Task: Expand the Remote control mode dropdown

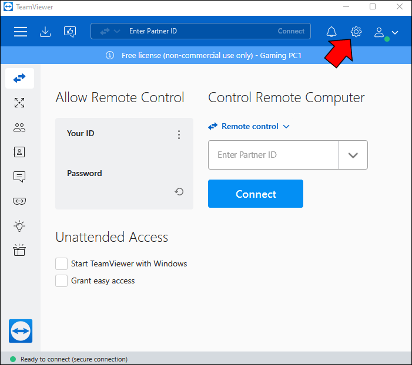Action: click(249, 126)
